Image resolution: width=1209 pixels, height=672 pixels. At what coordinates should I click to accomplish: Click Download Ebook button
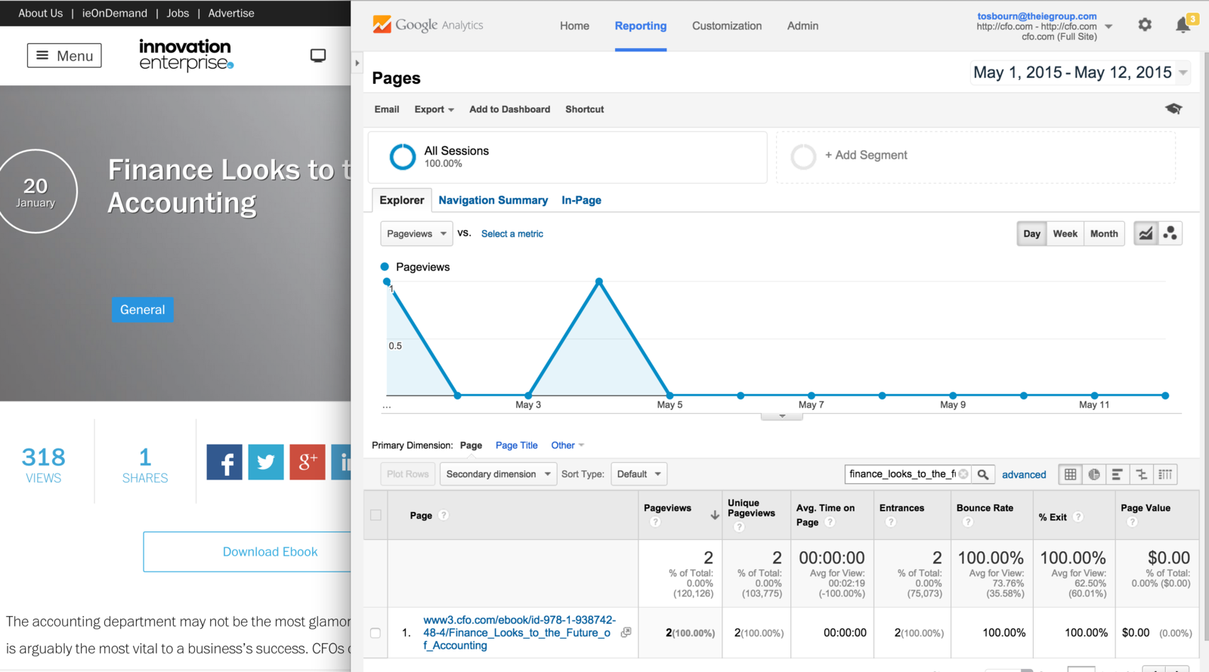248,552
